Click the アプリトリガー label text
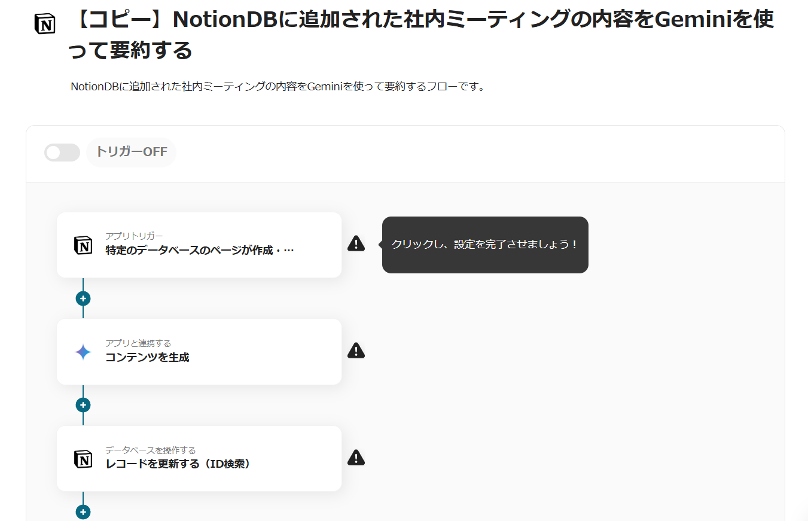The width and height of the screenshot is (808, 521). (x=134, y=236)
